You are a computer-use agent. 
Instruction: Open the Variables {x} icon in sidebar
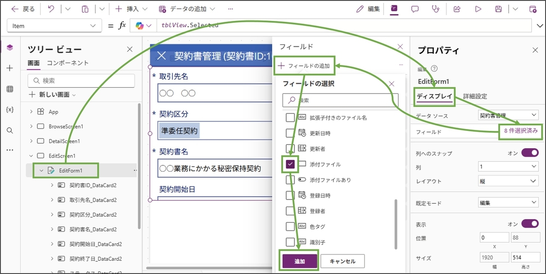point(10,110)
